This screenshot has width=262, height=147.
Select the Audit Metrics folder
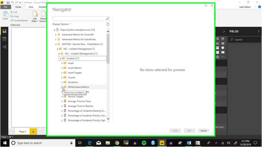[x=75, y=68]
